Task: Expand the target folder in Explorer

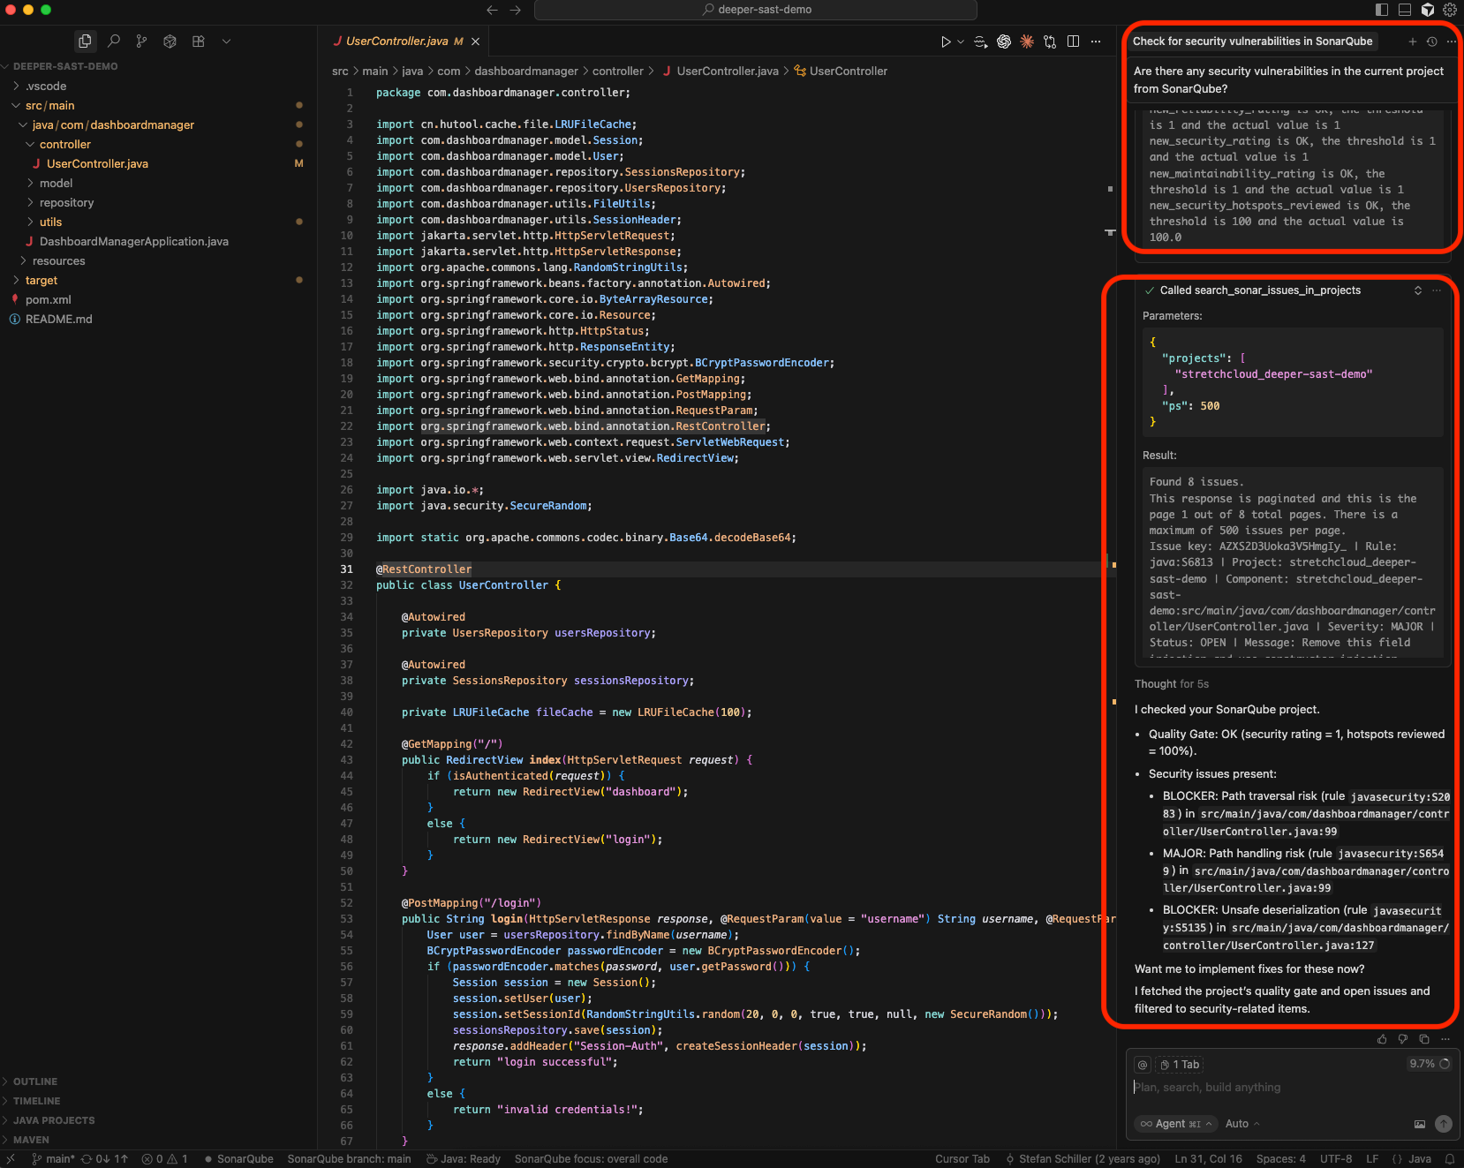Action: pyautogui.click(x=41, y=280)
